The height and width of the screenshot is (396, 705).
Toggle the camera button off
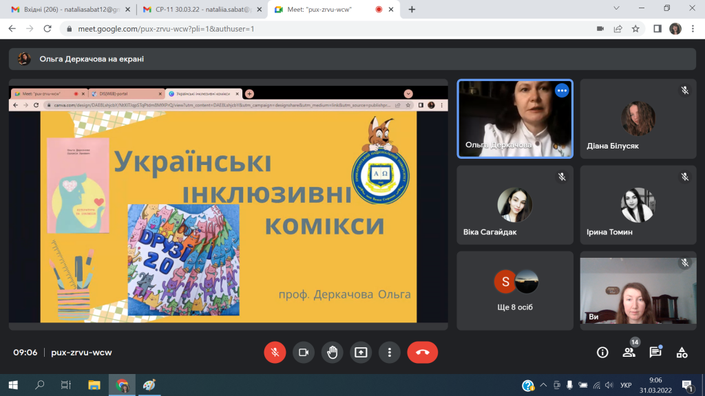tap(303, 353)
